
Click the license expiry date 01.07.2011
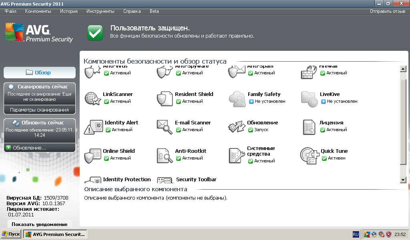tap(21, 215)
